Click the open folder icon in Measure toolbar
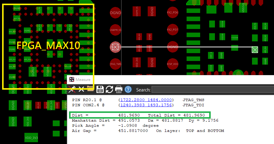This screenshot has width=274, height=144. pos(90,88)
